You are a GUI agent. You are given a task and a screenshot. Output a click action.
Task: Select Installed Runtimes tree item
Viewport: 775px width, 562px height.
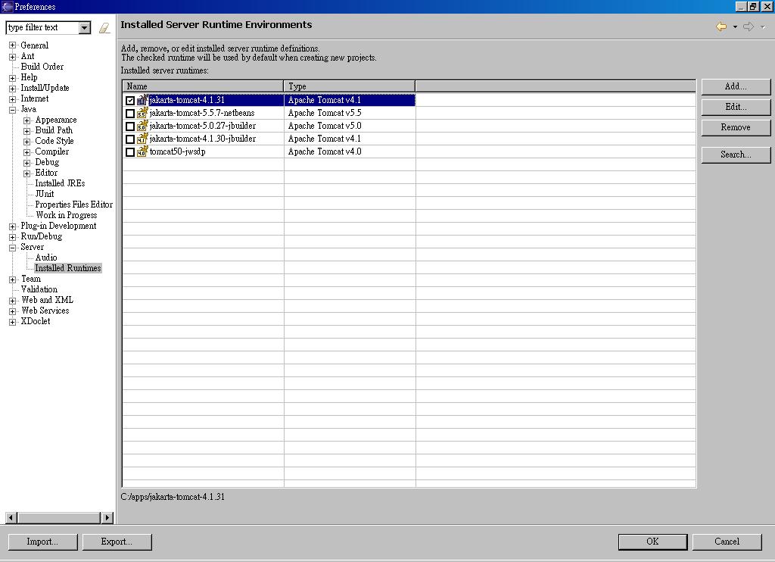67,268
